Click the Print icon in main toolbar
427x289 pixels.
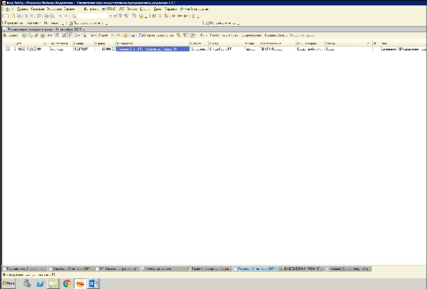point(47,16)
